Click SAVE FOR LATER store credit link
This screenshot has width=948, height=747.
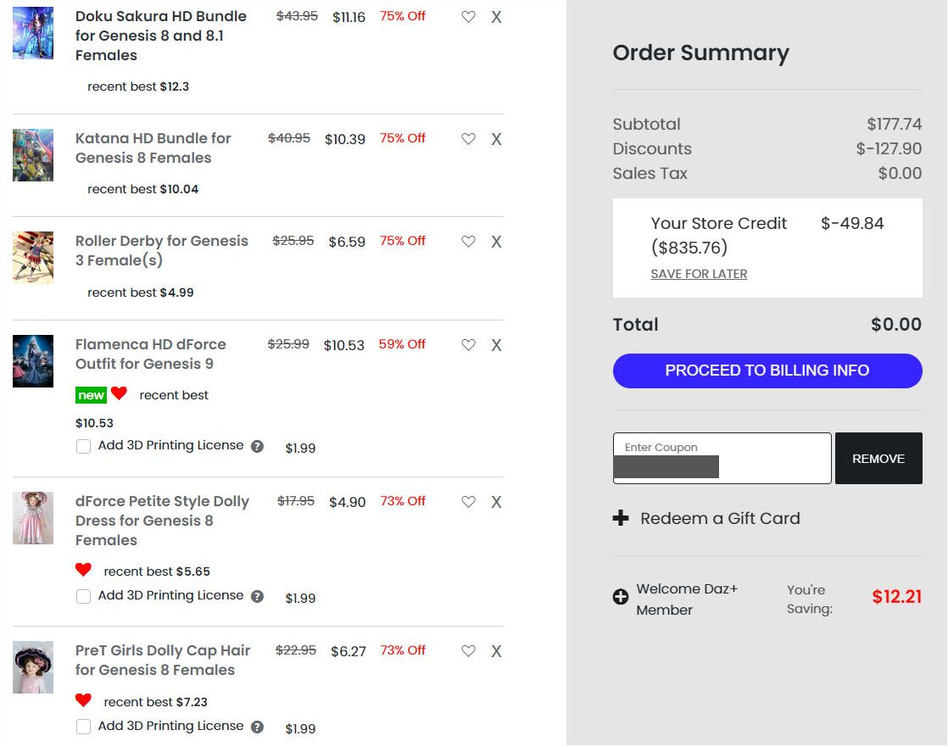[699, 274]
